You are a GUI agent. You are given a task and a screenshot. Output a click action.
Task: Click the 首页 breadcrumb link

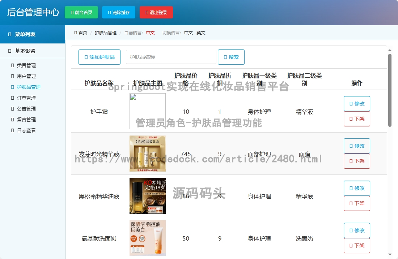tap(82, 33)
